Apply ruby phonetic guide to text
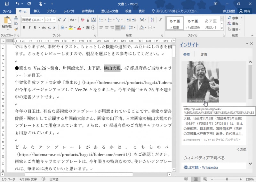The image size is (256, 182). [88, 20]
